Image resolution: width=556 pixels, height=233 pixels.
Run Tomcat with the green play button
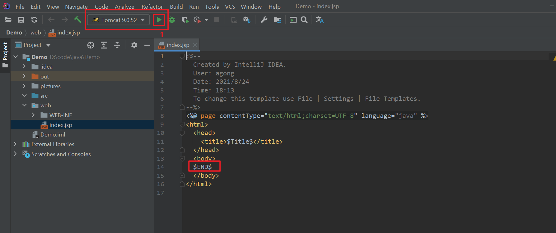[x=159, y=20]
